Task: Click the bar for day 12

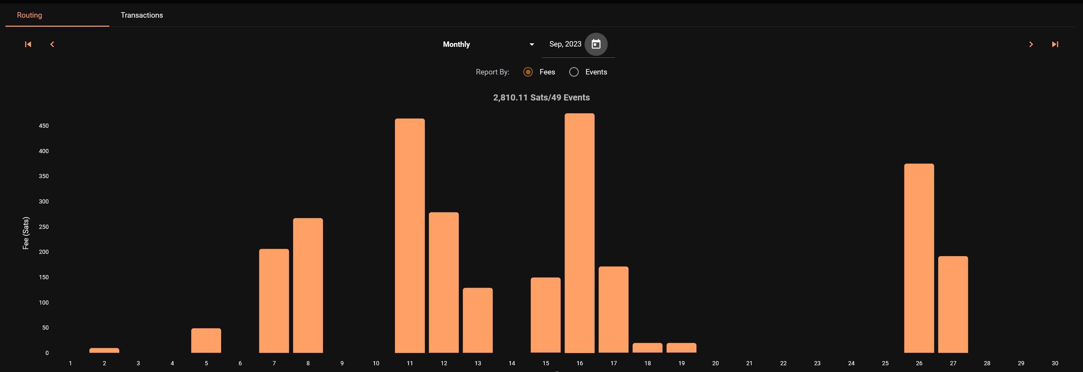Action: pos(443,282)
